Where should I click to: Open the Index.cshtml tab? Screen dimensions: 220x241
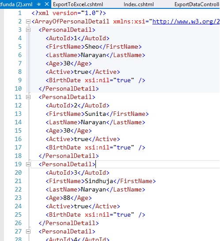(x=138, y=4)
